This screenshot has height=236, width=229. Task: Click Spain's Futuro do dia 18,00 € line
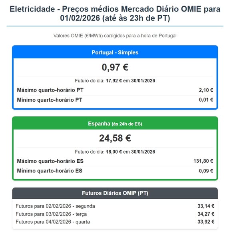[115, 152]
